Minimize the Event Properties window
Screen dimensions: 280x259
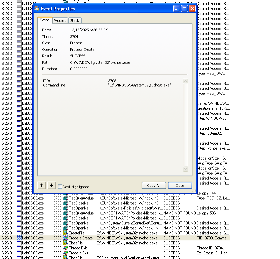[x=177, y=9]
